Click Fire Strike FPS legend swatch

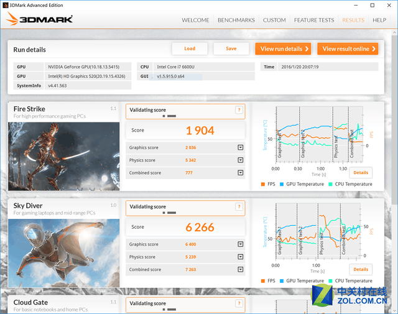point(262,184)
